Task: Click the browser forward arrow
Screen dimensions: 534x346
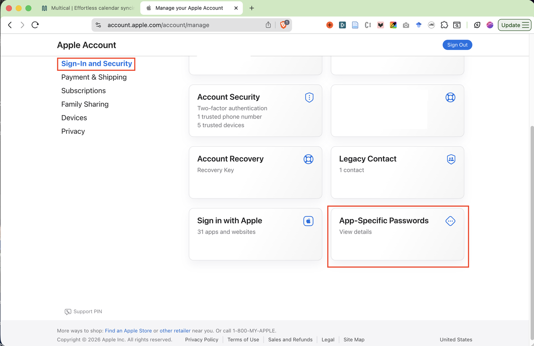Action: click(x=22, y=25)
